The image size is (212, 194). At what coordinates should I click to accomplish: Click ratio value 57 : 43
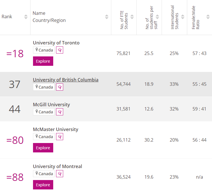click(x=199, y=54)
